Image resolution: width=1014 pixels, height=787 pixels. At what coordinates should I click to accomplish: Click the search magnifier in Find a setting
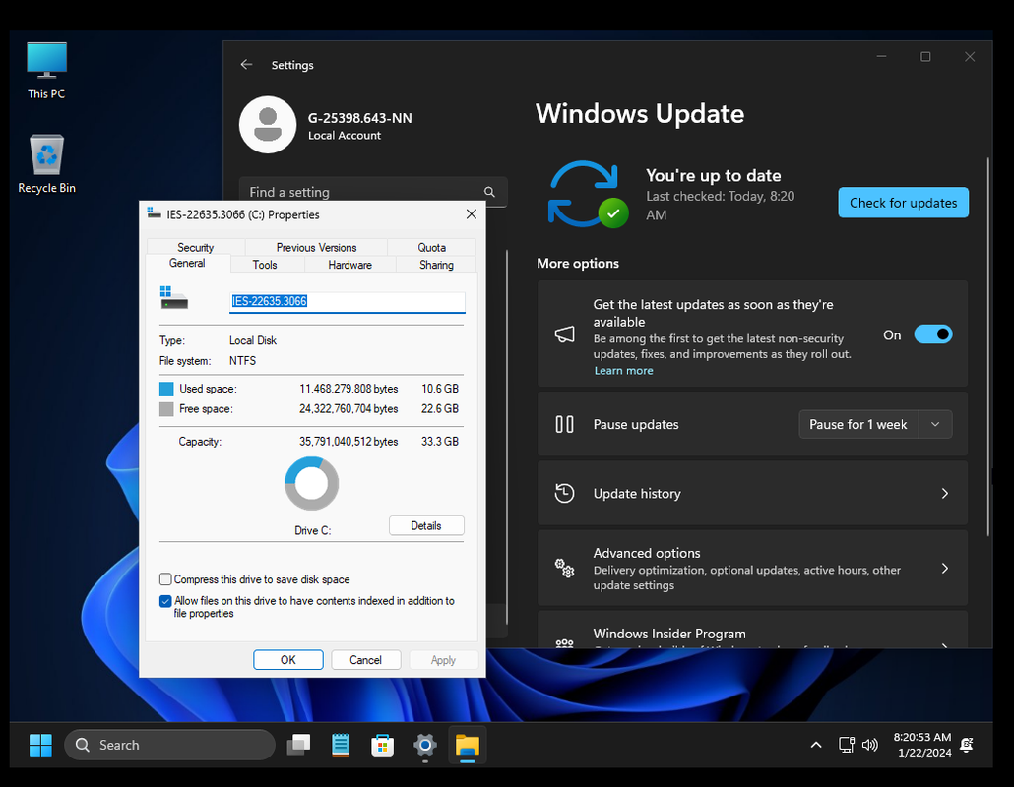click(x=489, y=192)
